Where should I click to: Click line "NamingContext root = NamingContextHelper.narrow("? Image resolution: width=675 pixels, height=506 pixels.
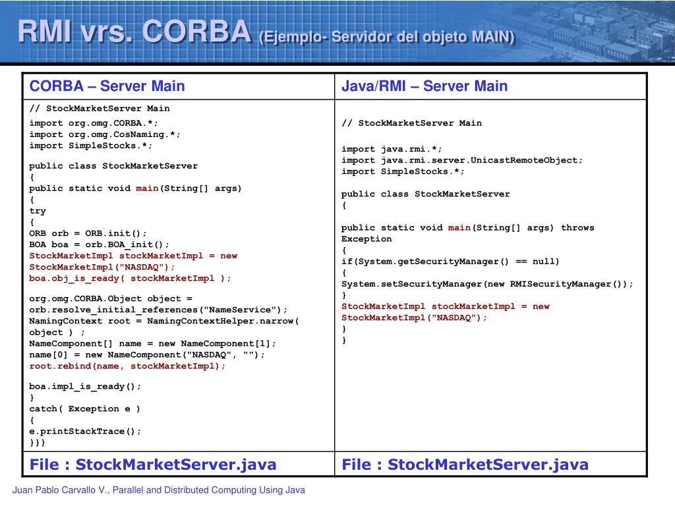(x=164, y=321)
